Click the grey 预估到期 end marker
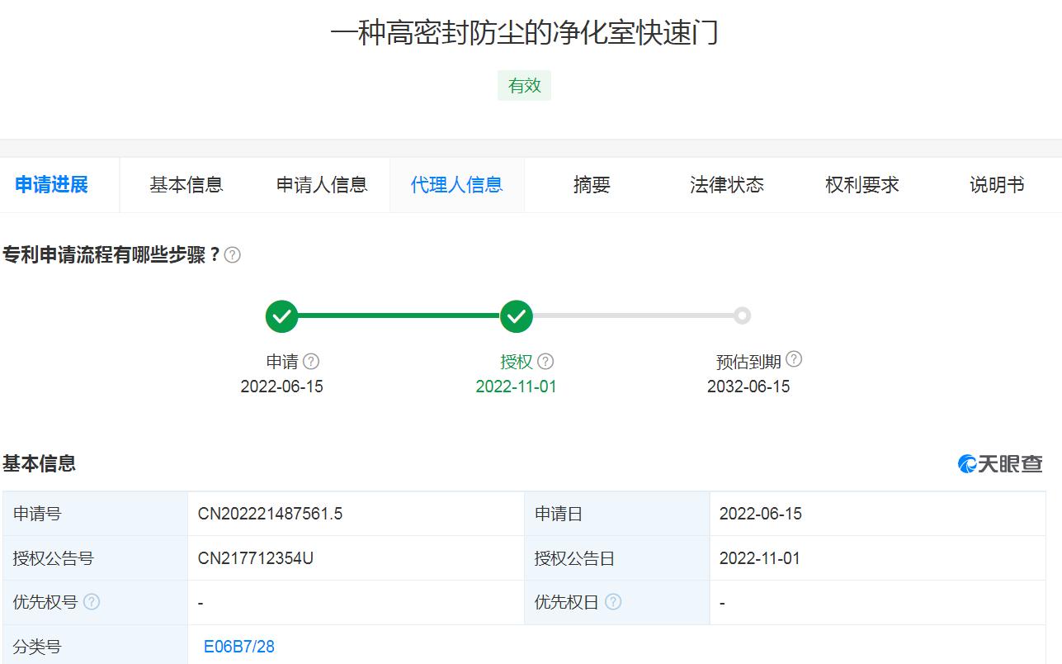1062x664 pixels. (x=743, y=315)
